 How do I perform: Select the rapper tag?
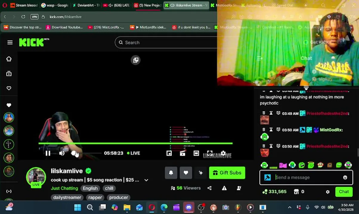(95, 197)
